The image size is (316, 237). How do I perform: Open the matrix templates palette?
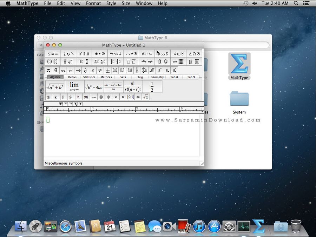178,61
